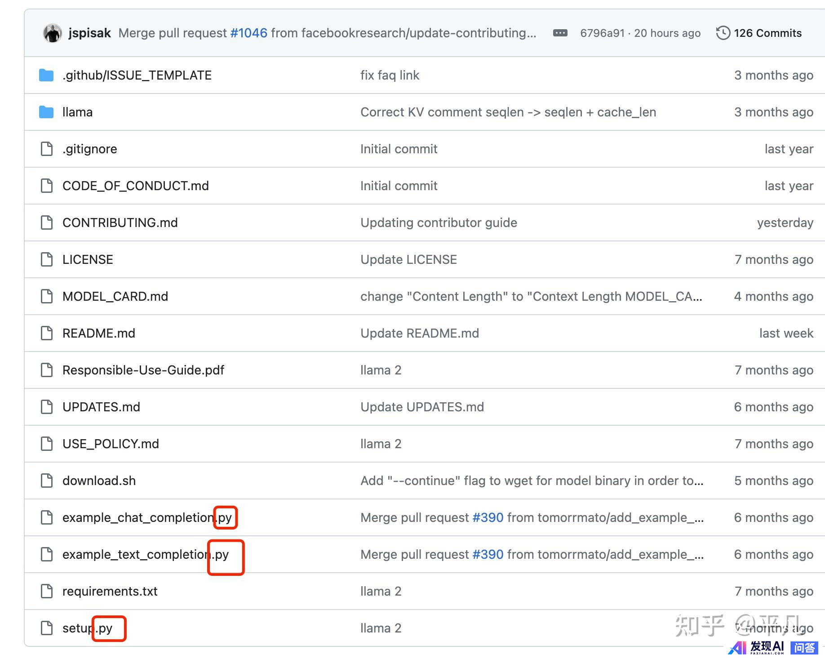Open 'fix faq link' commit message
Viewport: 825px width, 659px height.
click(390, 75)
